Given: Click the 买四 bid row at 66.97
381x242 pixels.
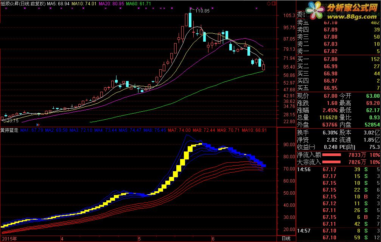Looking at the screenshot, I should 338,81.
